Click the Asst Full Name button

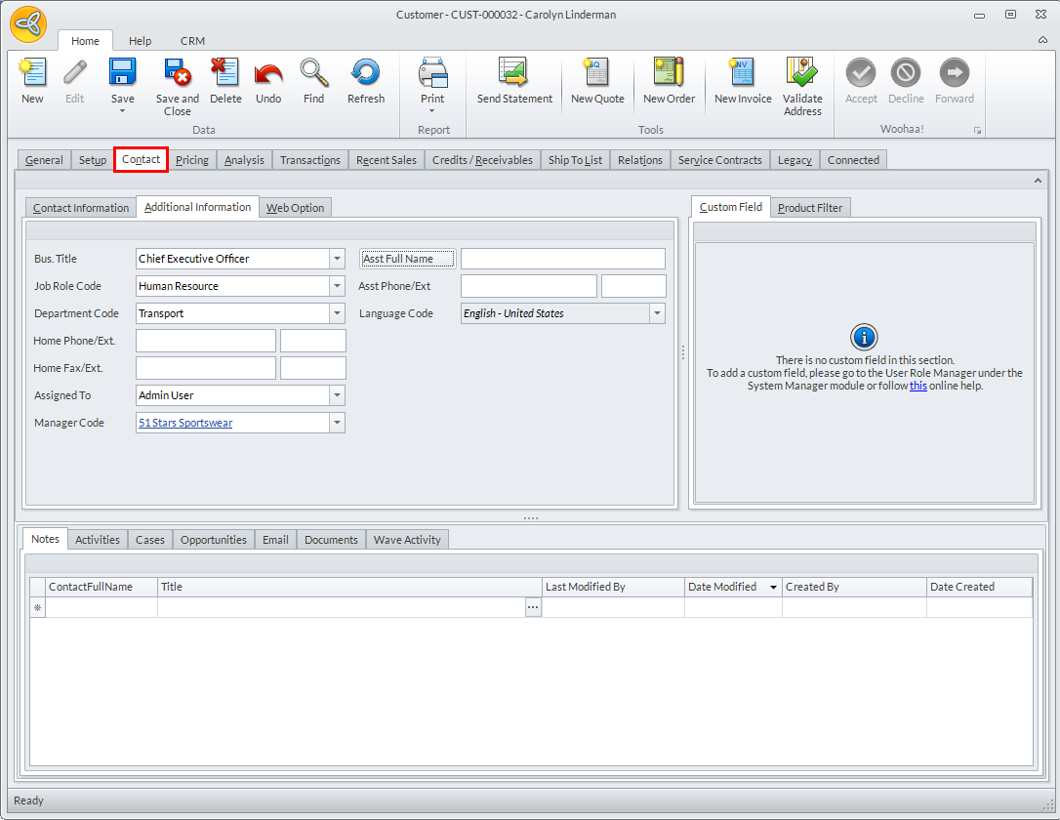[x=407, y=259]
